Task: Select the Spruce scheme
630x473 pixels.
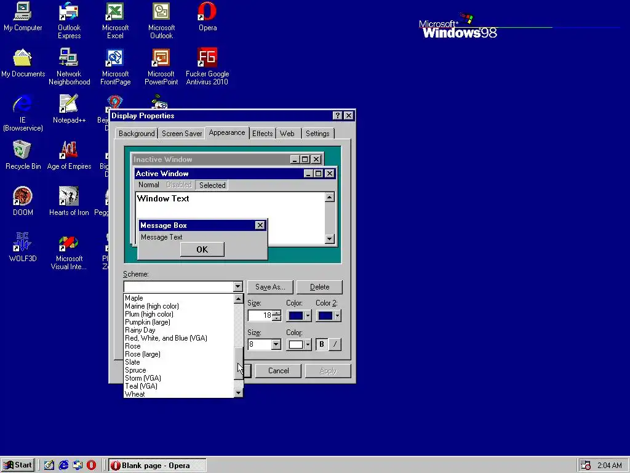Action: tap(178, 370)
